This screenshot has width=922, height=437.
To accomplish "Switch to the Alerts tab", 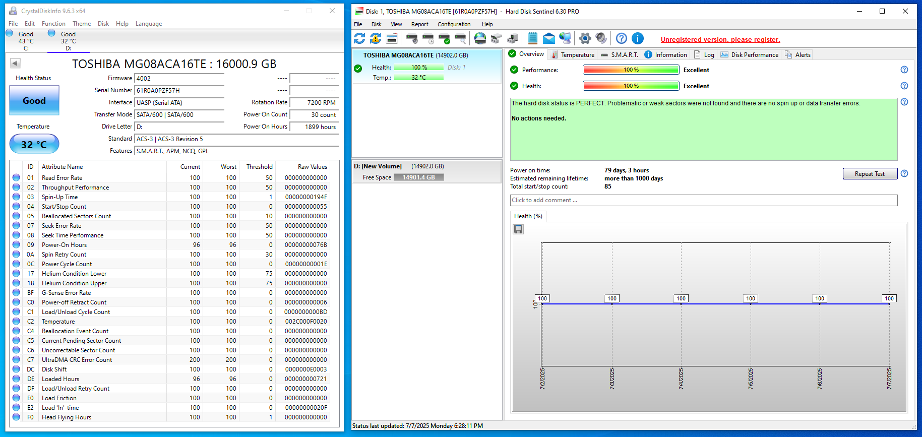I will click(x=797, y=54).
